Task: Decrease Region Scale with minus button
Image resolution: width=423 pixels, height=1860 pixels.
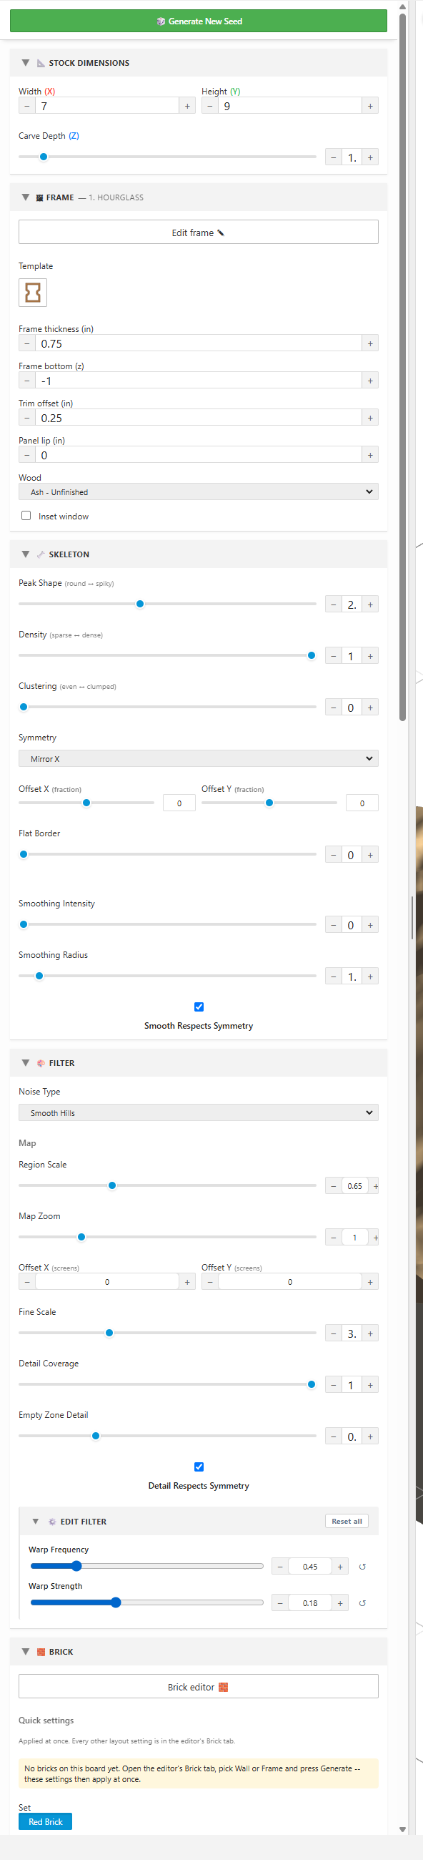Action: (x=334, y=1185)
